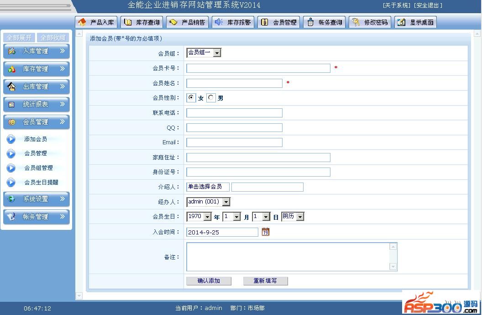Click the 全部展开 button

point(19,38)
